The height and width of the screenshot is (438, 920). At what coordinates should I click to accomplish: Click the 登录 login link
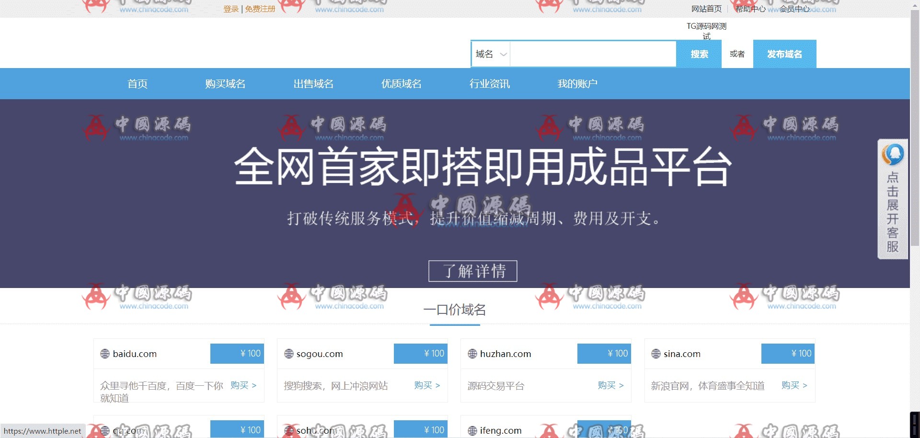click(x=230, y=9)
